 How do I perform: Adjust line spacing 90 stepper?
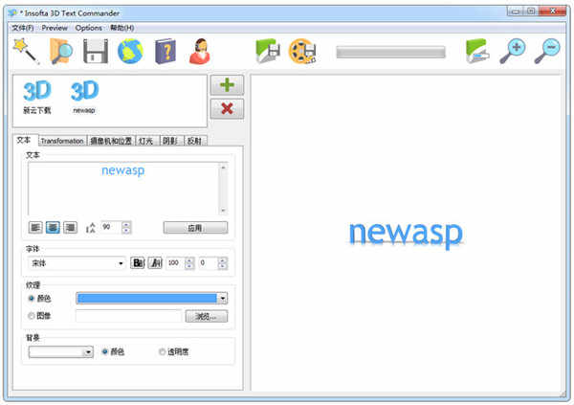pos(126,228)
